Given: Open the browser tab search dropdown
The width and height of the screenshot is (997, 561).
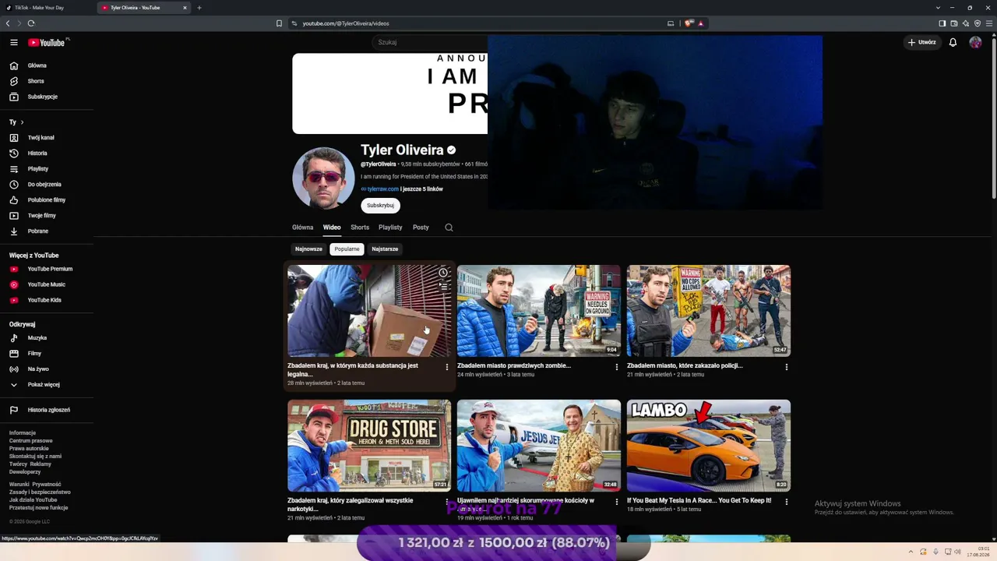Looking at the screenshot, I should [x=938, y=8].
